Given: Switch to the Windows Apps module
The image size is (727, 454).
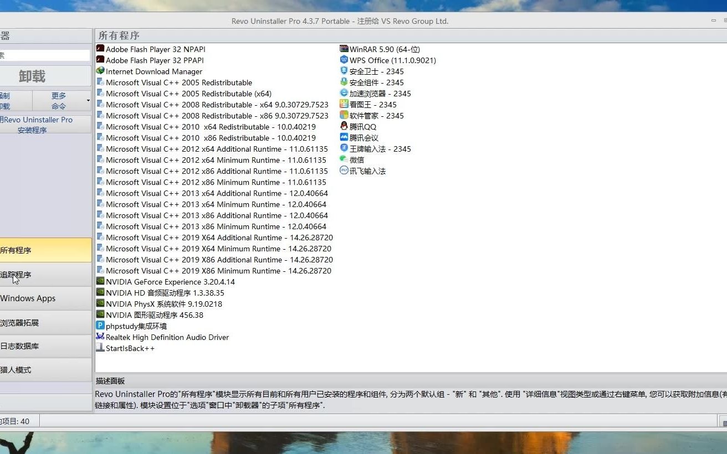Looking at the screenshot, I should pyautogui.click(x=45, y=298).
